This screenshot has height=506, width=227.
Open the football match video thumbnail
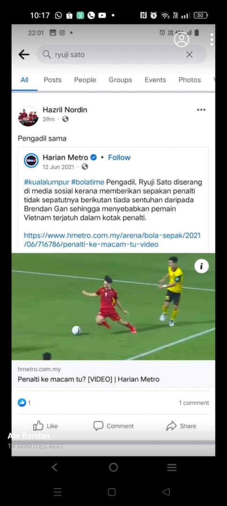(113, 306)
